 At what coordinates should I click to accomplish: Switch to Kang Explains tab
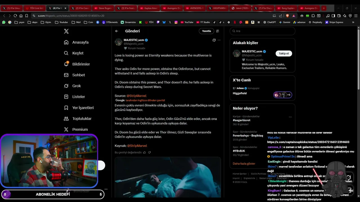click(x=286, y=8)
